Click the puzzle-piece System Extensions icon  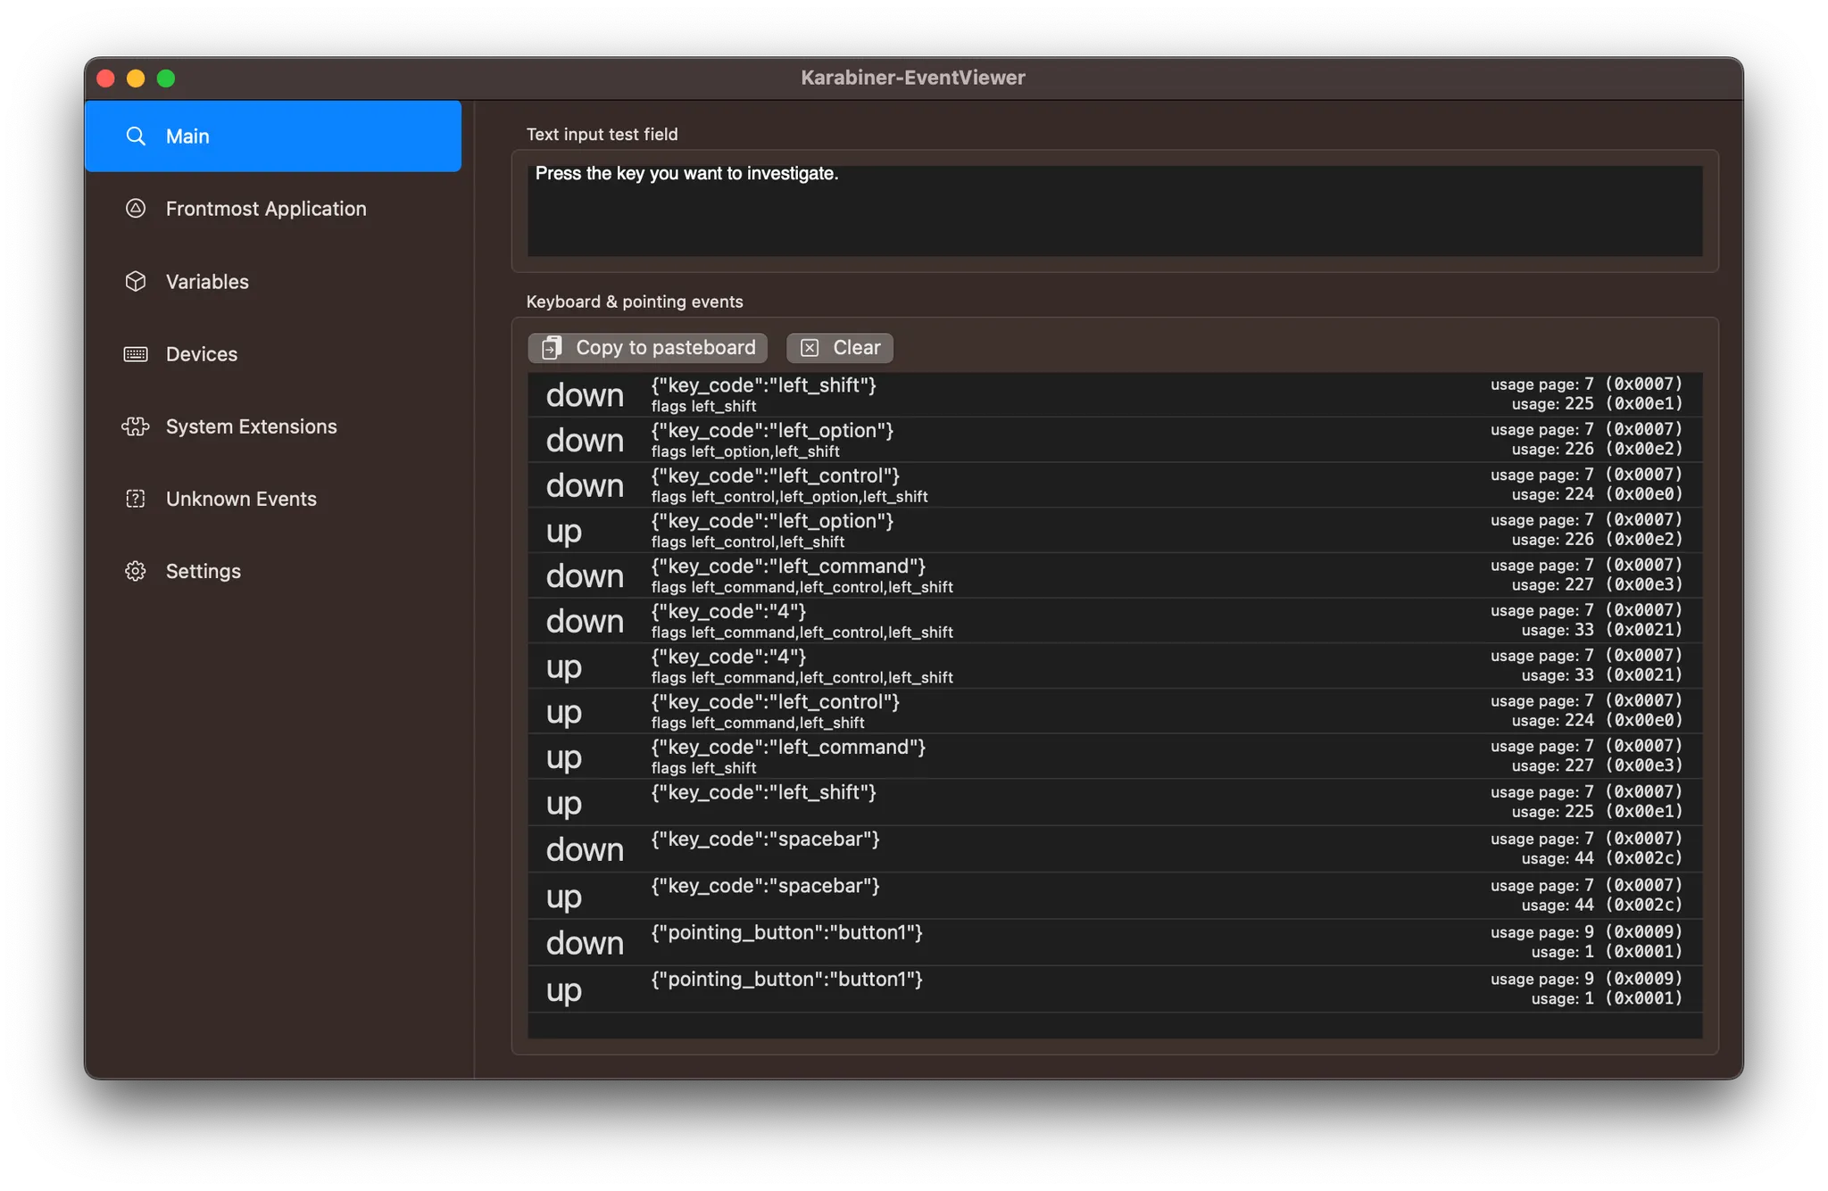(x=136, y=426)
